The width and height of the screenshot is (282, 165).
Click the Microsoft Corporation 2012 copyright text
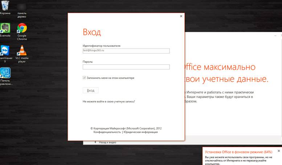pos(126,129)
